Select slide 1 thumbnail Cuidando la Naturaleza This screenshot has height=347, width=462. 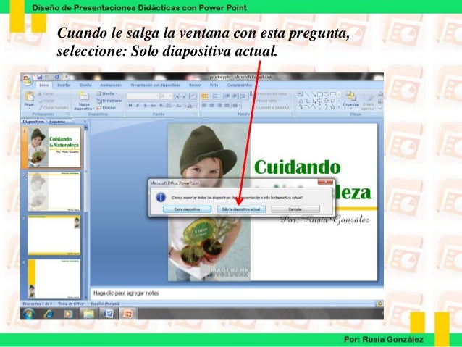pyautogui.click(x=54, y=147)
